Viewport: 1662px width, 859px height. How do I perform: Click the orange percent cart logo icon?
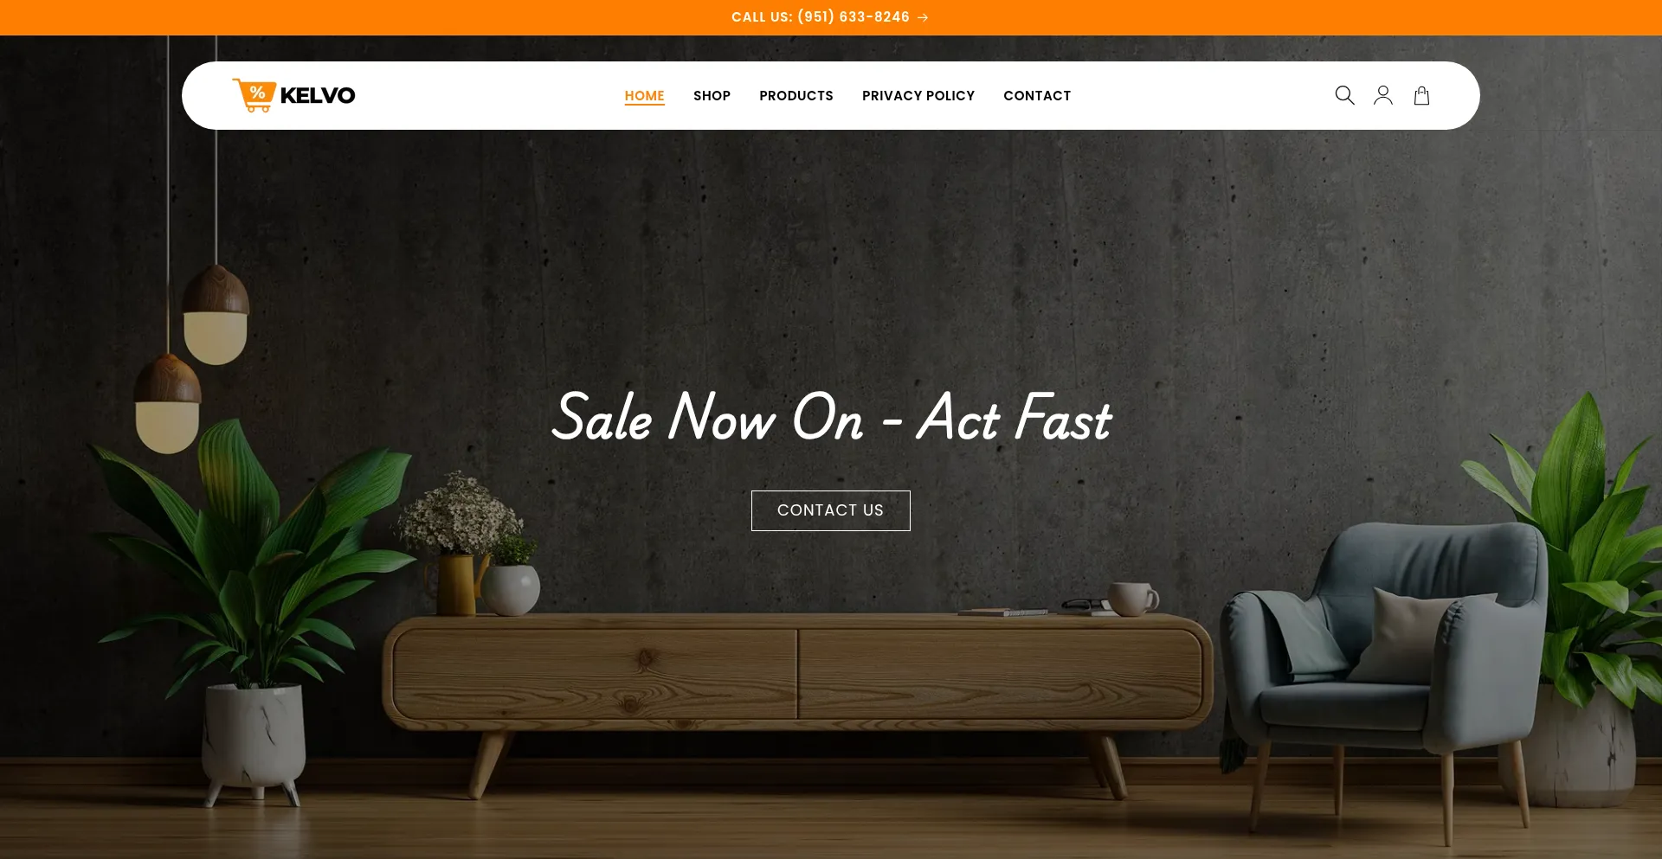click(254, 95)
